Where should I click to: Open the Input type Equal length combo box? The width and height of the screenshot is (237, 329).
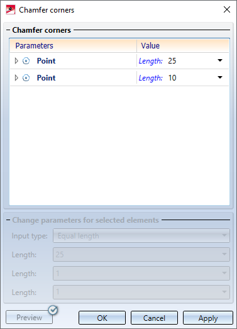pyautogui.click(x=141, y=236)
